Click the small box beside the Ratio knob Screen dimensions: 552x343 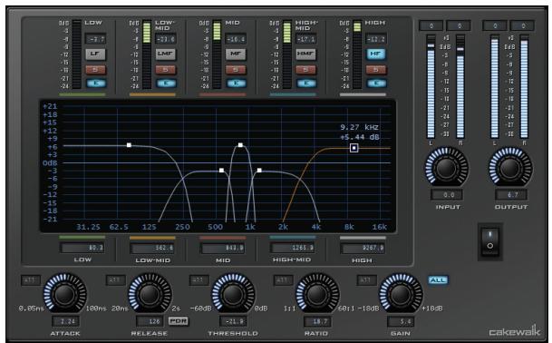(284, 280)
